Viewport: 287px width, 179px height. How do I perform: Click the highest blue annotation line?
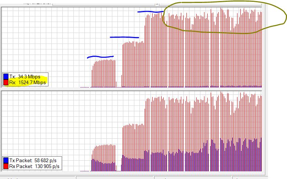150,12
